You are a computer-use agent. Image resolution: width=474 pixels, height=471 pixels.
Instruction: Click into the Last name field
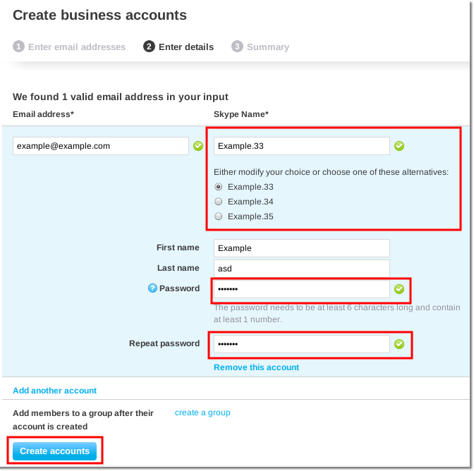pyautogui.click(x=301, y=269)
